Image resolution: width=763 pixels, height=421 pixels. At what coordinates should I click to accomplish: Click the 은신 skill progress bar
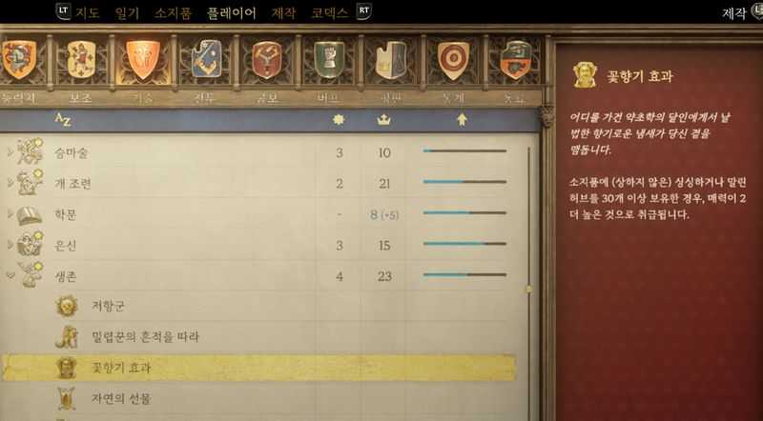pyautogui.click(x=464, y=244)
